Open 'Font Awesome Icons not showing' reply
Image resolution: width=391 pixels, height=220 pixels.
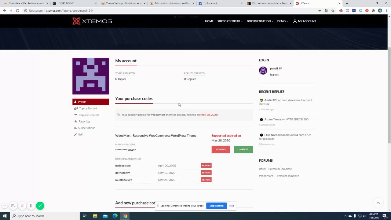(x=286, y=102)
